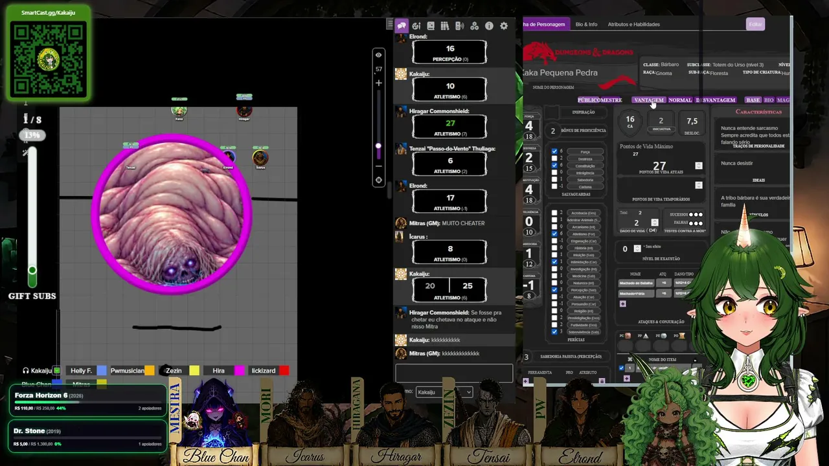Screen dimensions: 829x466
Task: Toggle the checkbox in the first item row
Action: pyautogui.click(x=622, y=368)
